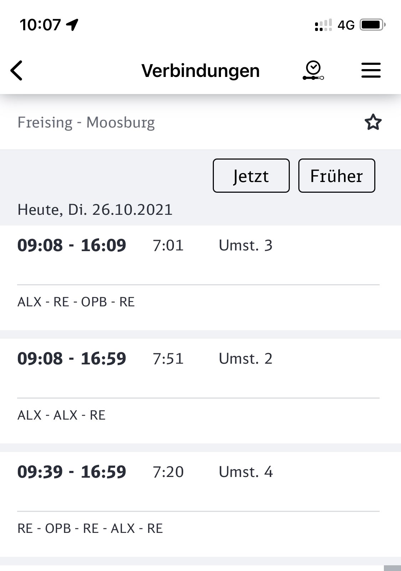Tap the Heute, Di. 26.10.2021 date header

pyautogui.click(x=95, y=209)
